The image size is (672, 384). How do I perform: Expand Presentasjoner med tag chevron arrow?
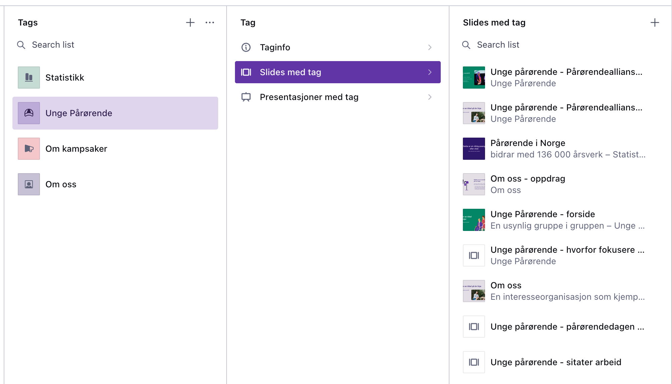[x=430, y=97]
